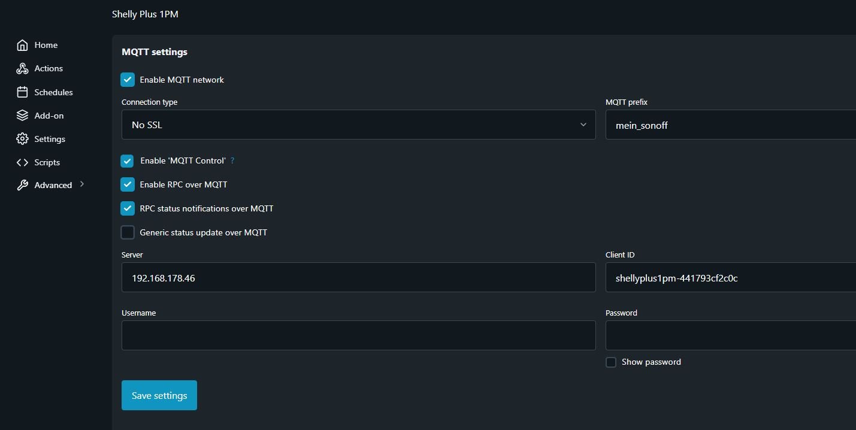Screen dimensions: 856x430
Task: Enable Generic status update over MQTT
Action: pyautogui.click(x=128, y=232)
